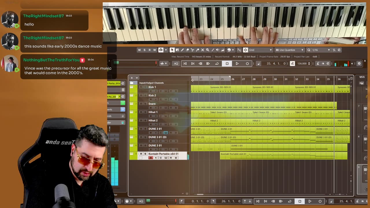Screen dimensions: 370x208
Task: Toggle Cycle in bottom transport bar
Action: coord(290,201)
